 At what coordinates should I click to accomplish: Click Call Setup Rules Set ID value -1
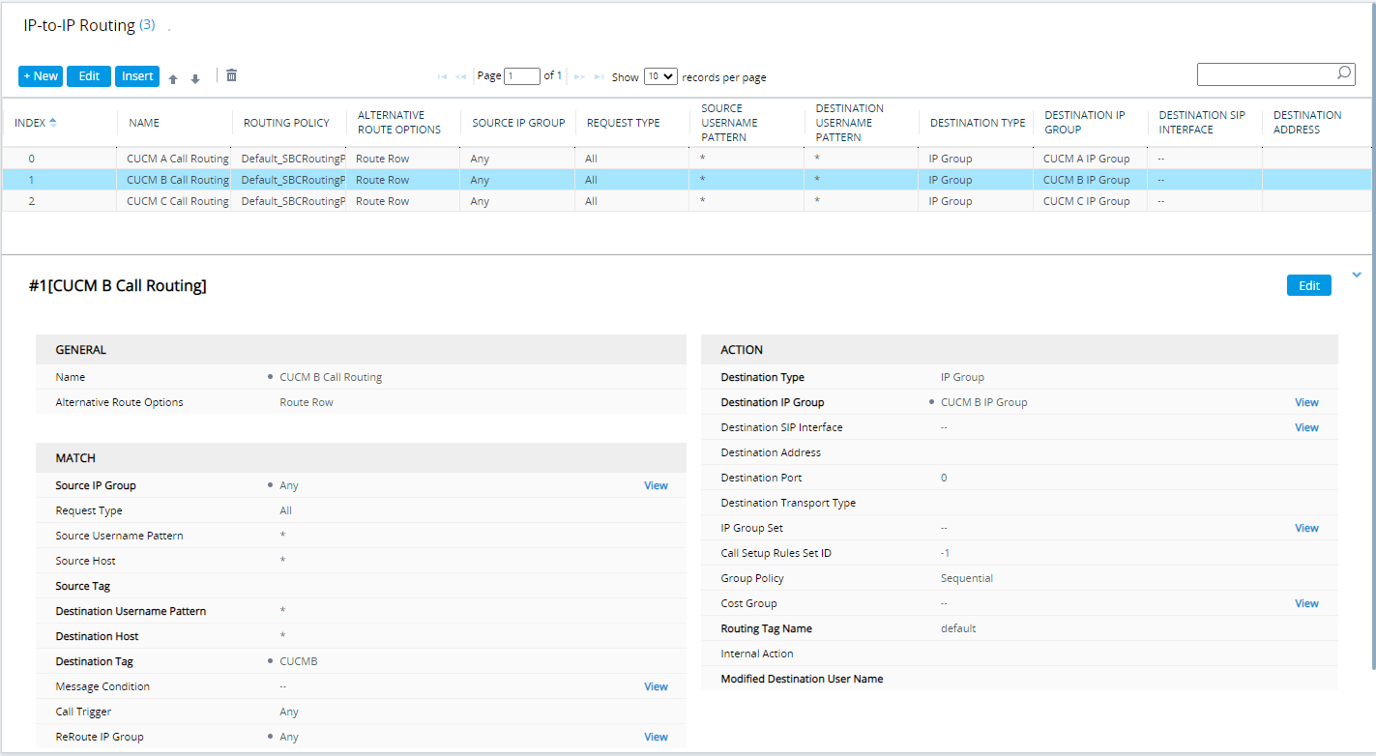(946, 553)
